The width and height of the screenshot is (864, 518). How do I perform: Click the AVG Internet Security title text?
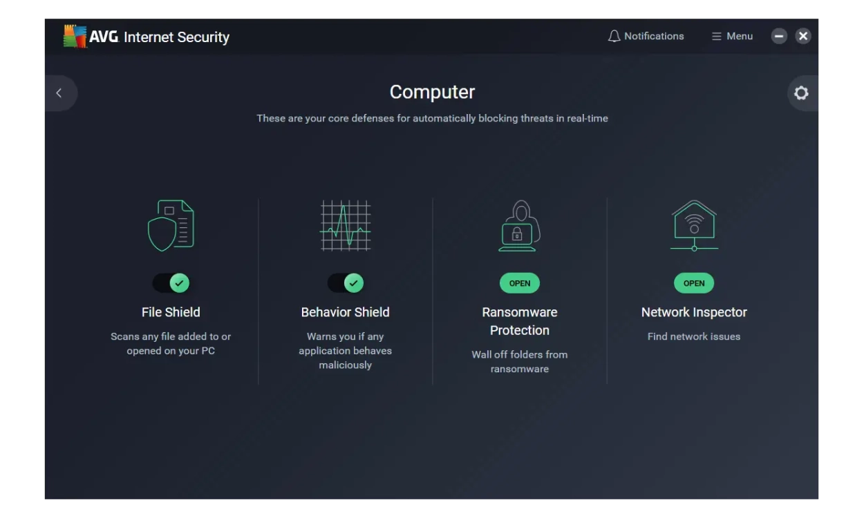[159, 37]
